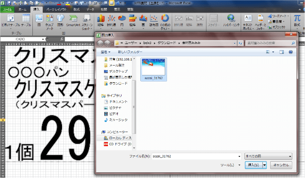
Task: Click the refresh icon beside the address bar
Action: pos(240,43)
